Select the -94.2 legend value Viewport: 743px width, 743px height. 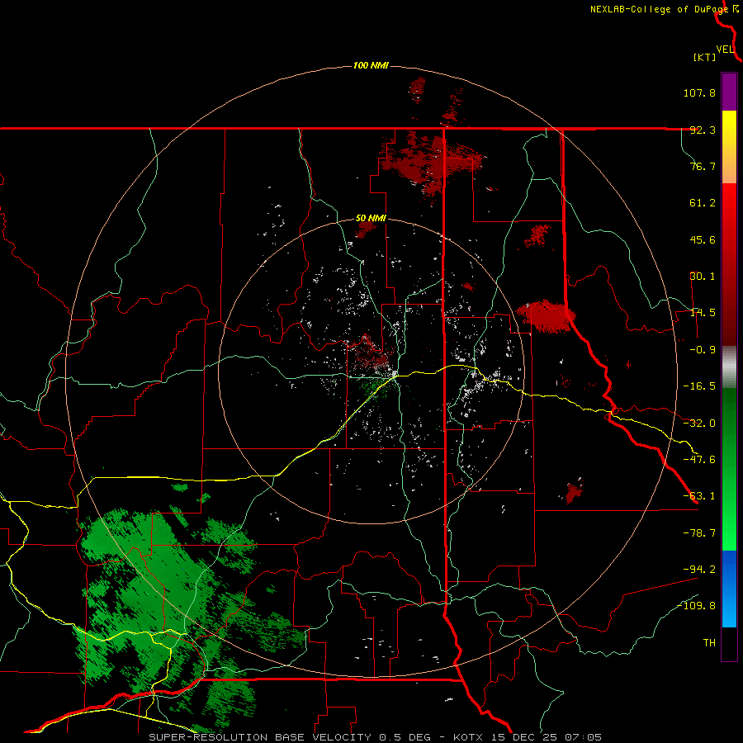coord(699,569)
